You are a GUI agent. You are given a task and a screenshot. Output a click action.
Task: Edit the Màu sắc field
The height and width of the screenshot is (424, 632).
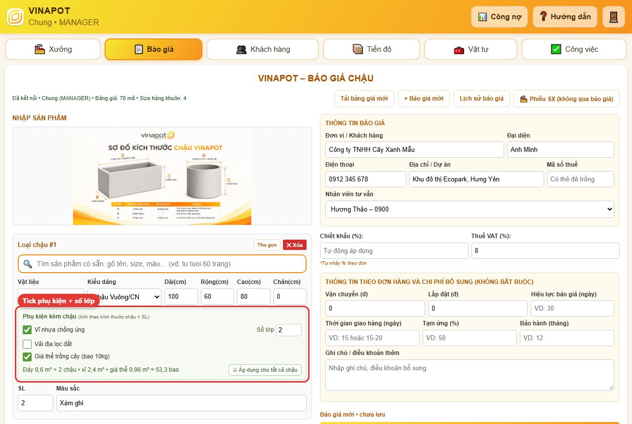[181, 403]
